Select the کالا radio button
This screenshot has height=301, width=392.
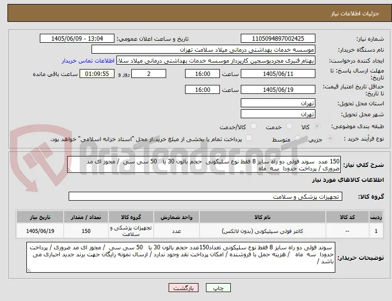coord(317,126)
